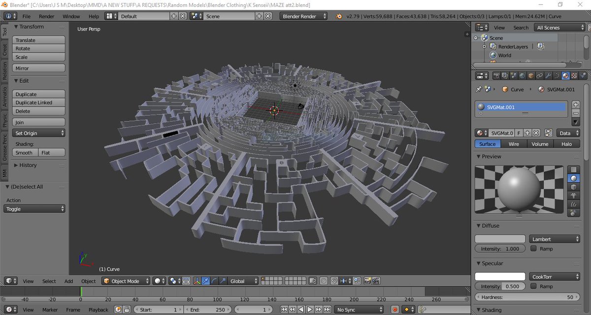This screenshot has height=315, width=591.
Task: Open the Set Origin dropdown
Action: pyautogui.click(x=39, y=133)
